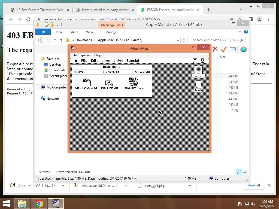The height and width of the screenshot is (209, 279).
Task: Click the Size column header
Action: [x=223, y=57]
